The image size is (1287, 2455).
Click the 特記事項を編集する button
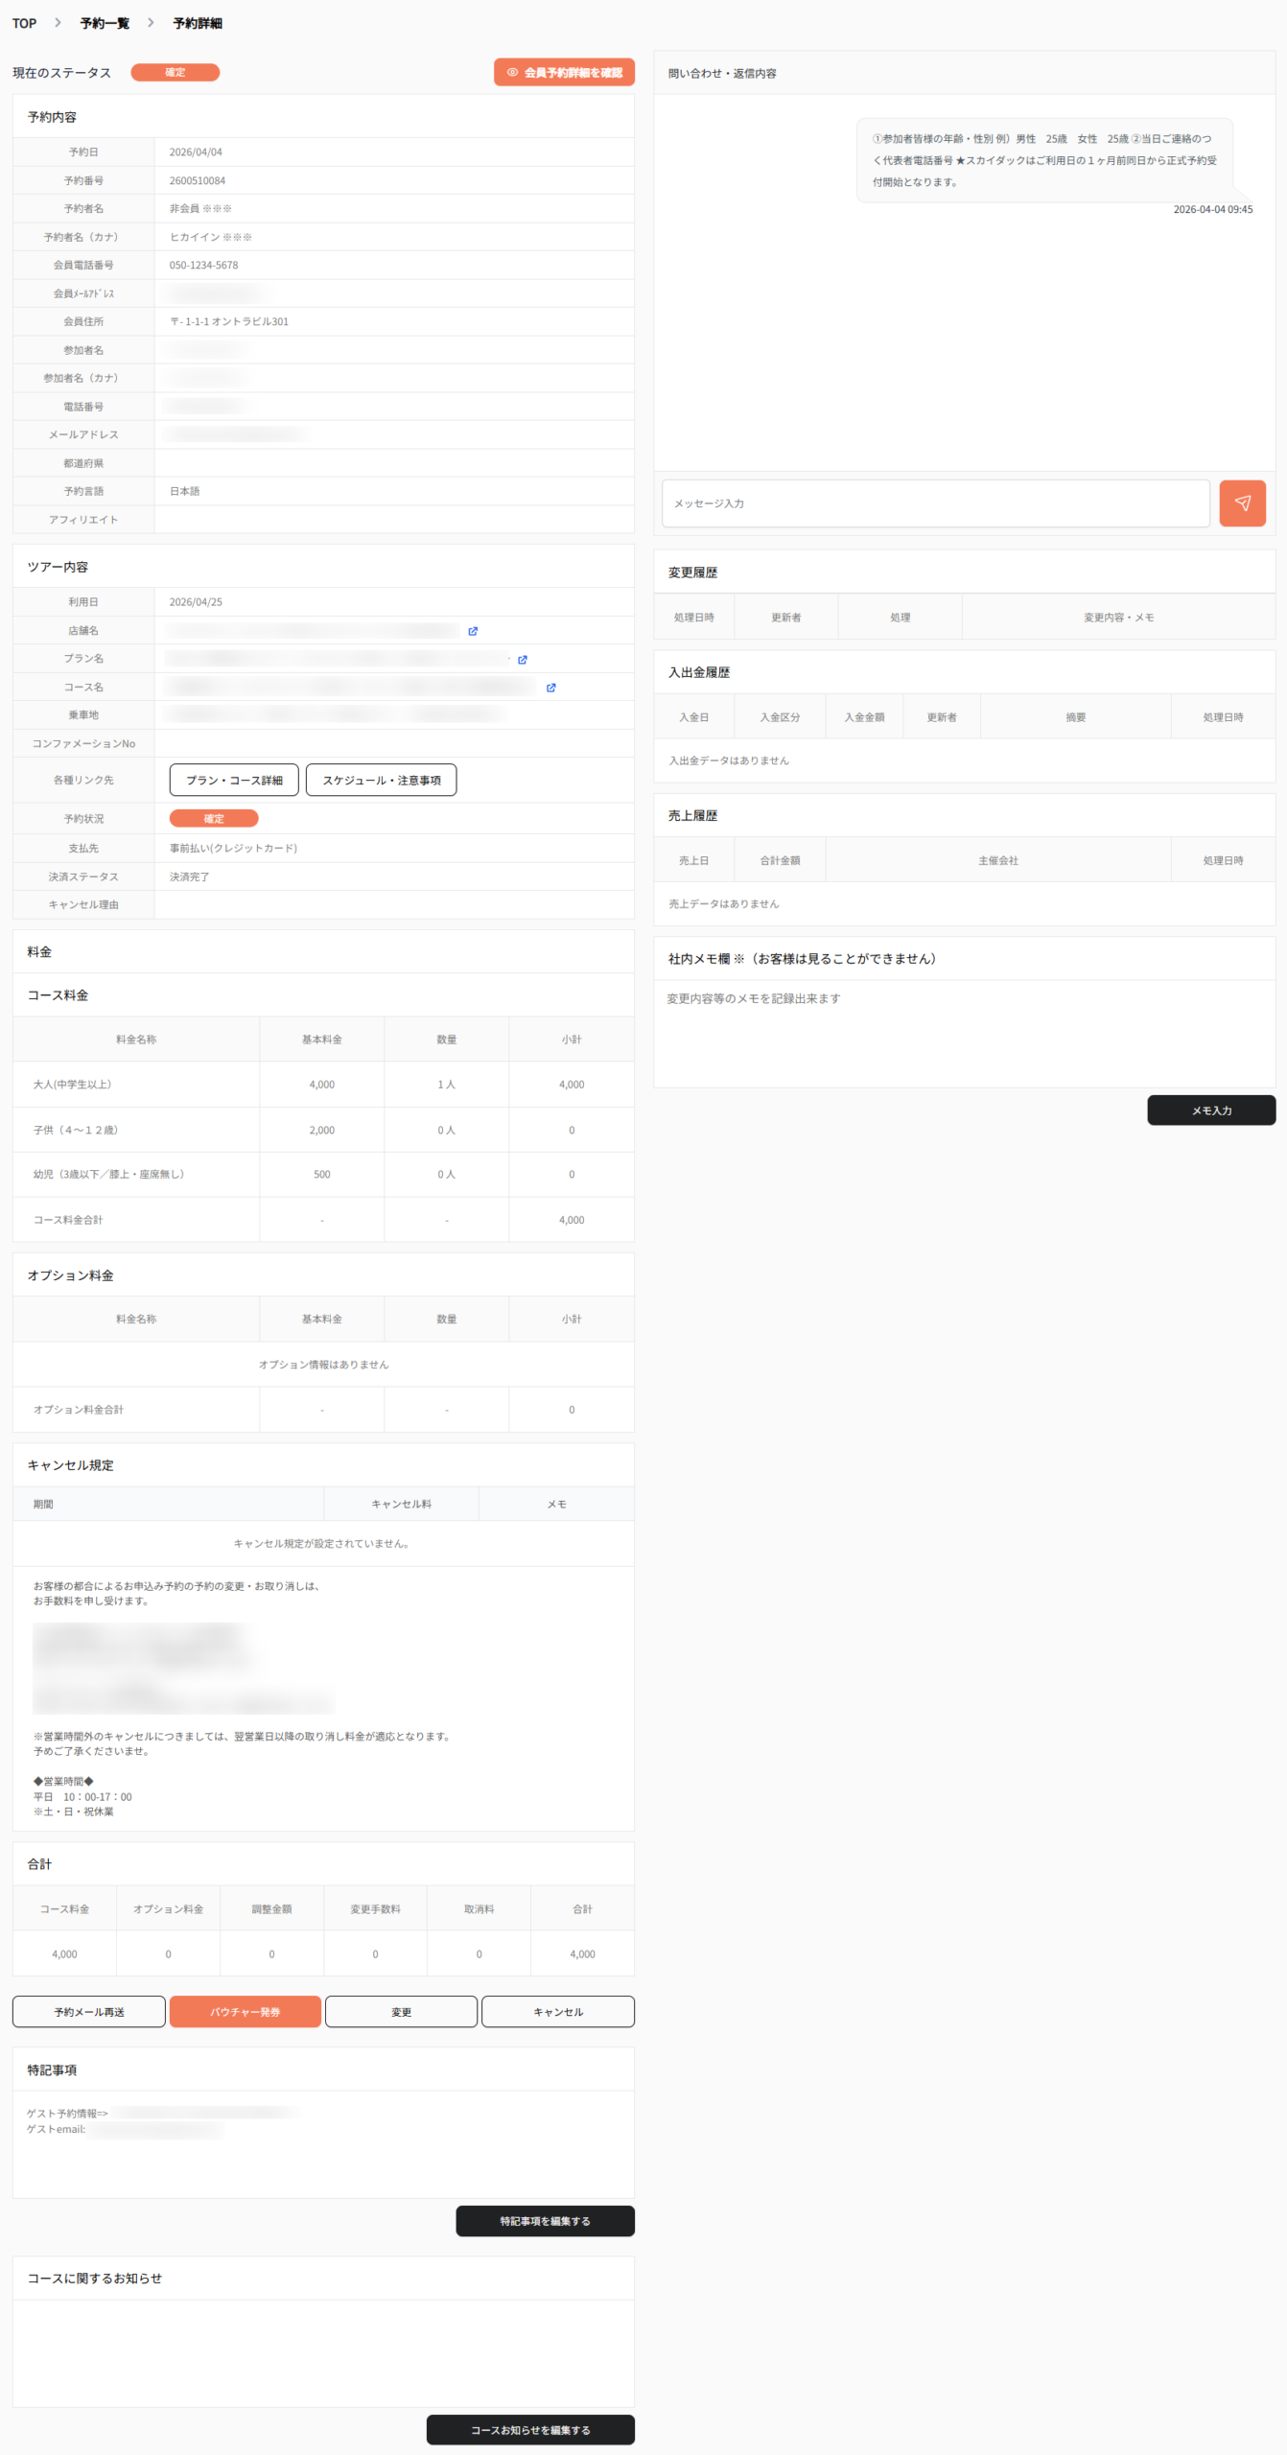545,2221
